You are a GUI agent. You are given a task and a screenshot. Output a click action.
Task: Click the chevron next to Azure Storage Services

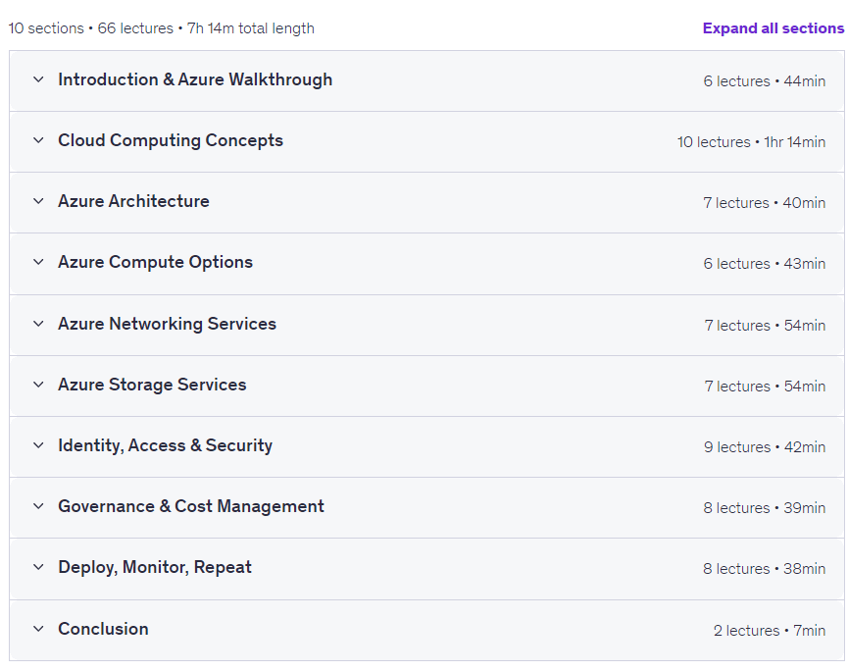[38, 385]
